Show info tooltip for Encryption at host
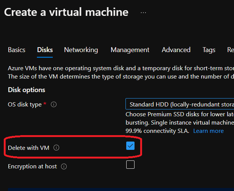This screenshot has height=191, width=234. point(64,166)
